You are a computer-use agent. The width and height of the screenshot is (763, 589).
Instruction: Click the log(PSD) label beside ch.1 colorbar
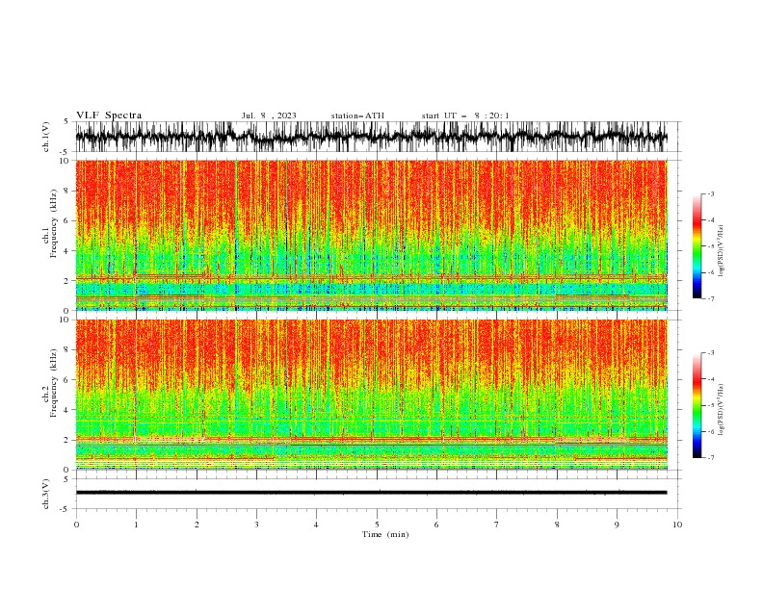click(x=722, y=251)
